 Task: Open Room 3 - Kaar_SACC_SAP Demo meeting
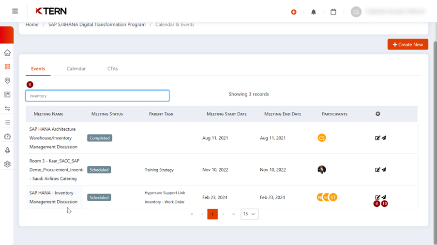click(x=56, y=170)
